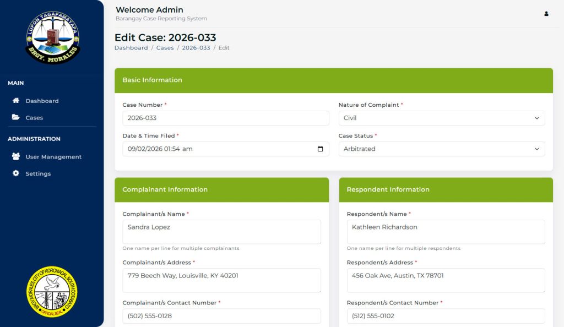The width and height of the screenshot is (564, 327).
Task: Click the Respondent's Contact Number field
Action: pyautogui.click(x=446, y=316)
